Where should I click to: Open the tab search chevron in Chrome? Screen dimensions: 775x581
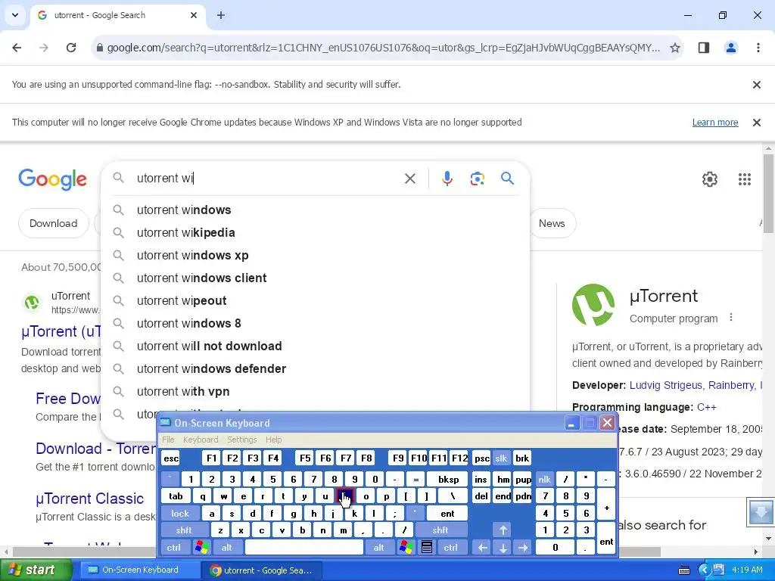15,15
